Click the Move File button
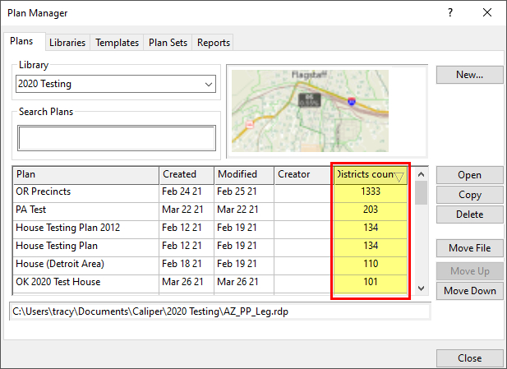Viewport: 507px width, 369px height. 469,248
